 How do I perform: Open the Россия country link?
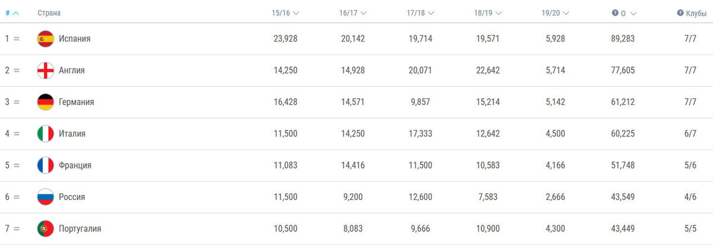click(71, 197)
